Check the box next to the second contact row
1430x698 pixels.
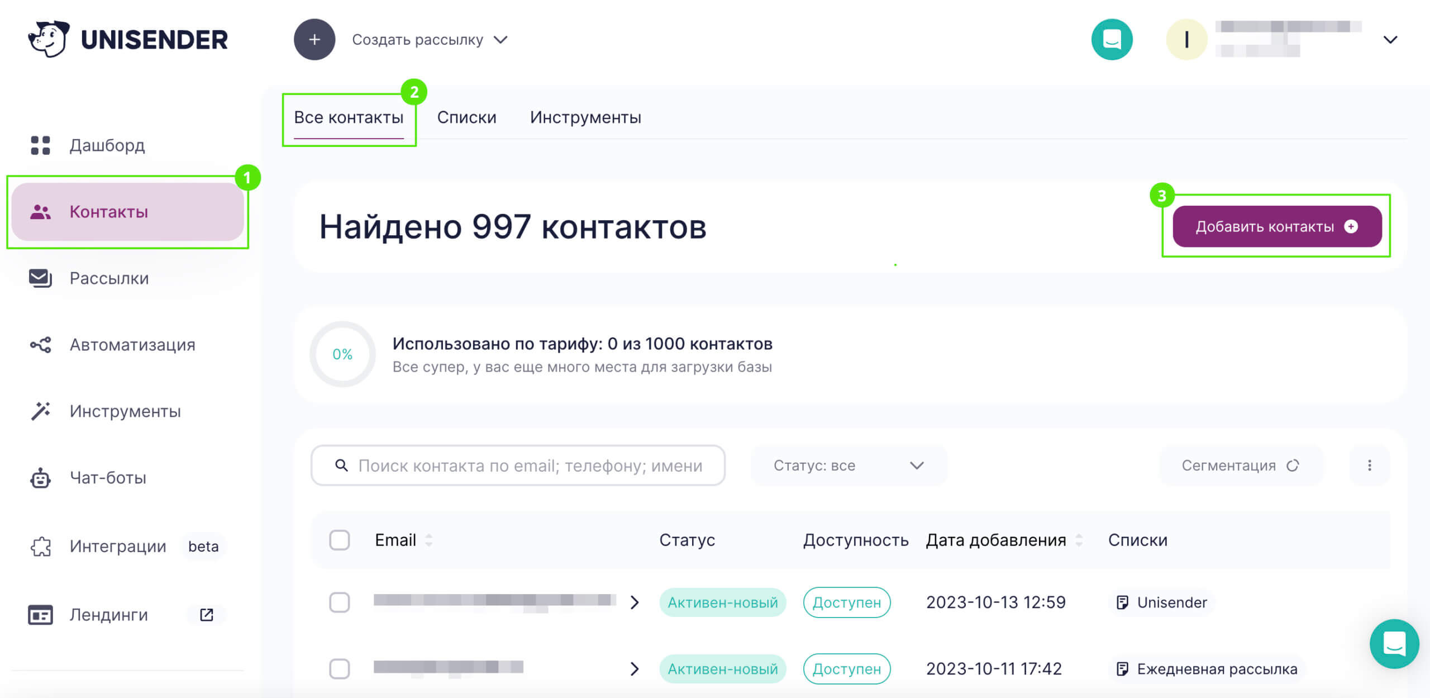click(339, 668)
